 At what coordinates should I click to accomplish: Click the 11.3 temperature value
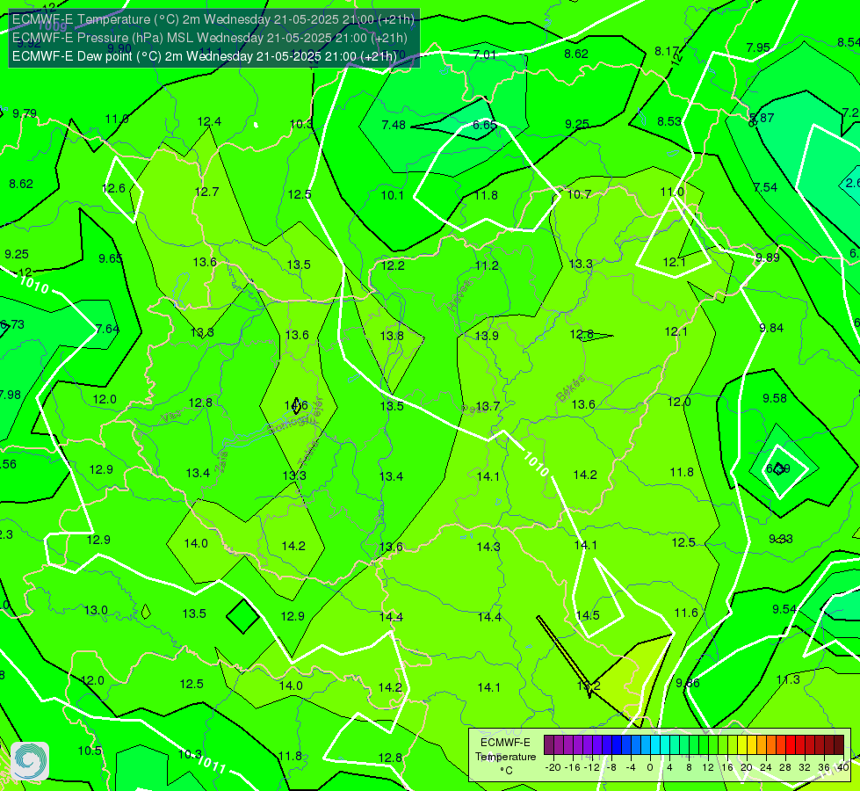coord(788,680)
